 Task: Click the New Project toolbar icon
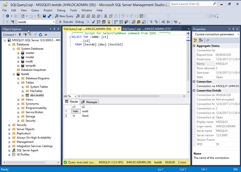coord(23,16)
